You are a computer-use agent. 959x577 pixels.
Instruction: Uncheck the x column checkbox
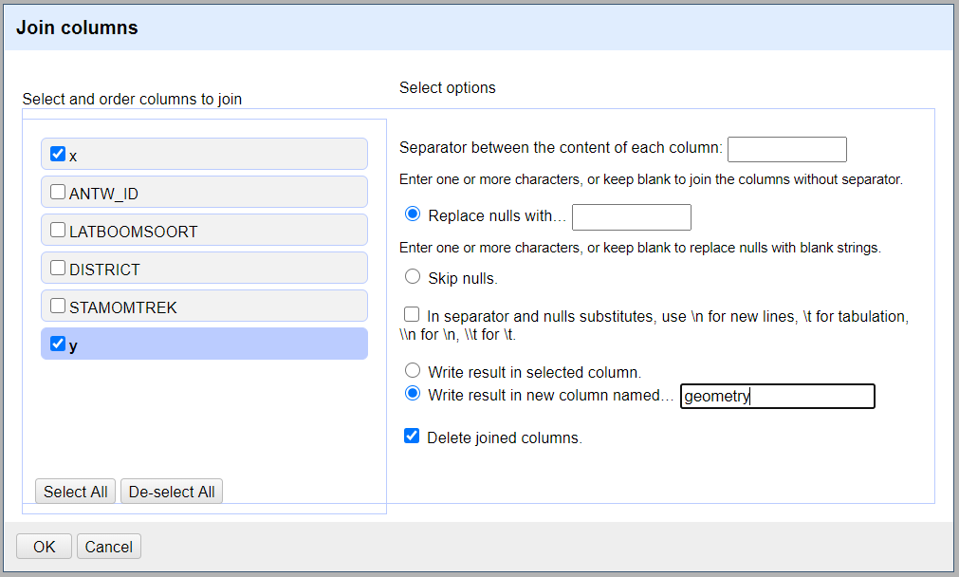point(58,154)
